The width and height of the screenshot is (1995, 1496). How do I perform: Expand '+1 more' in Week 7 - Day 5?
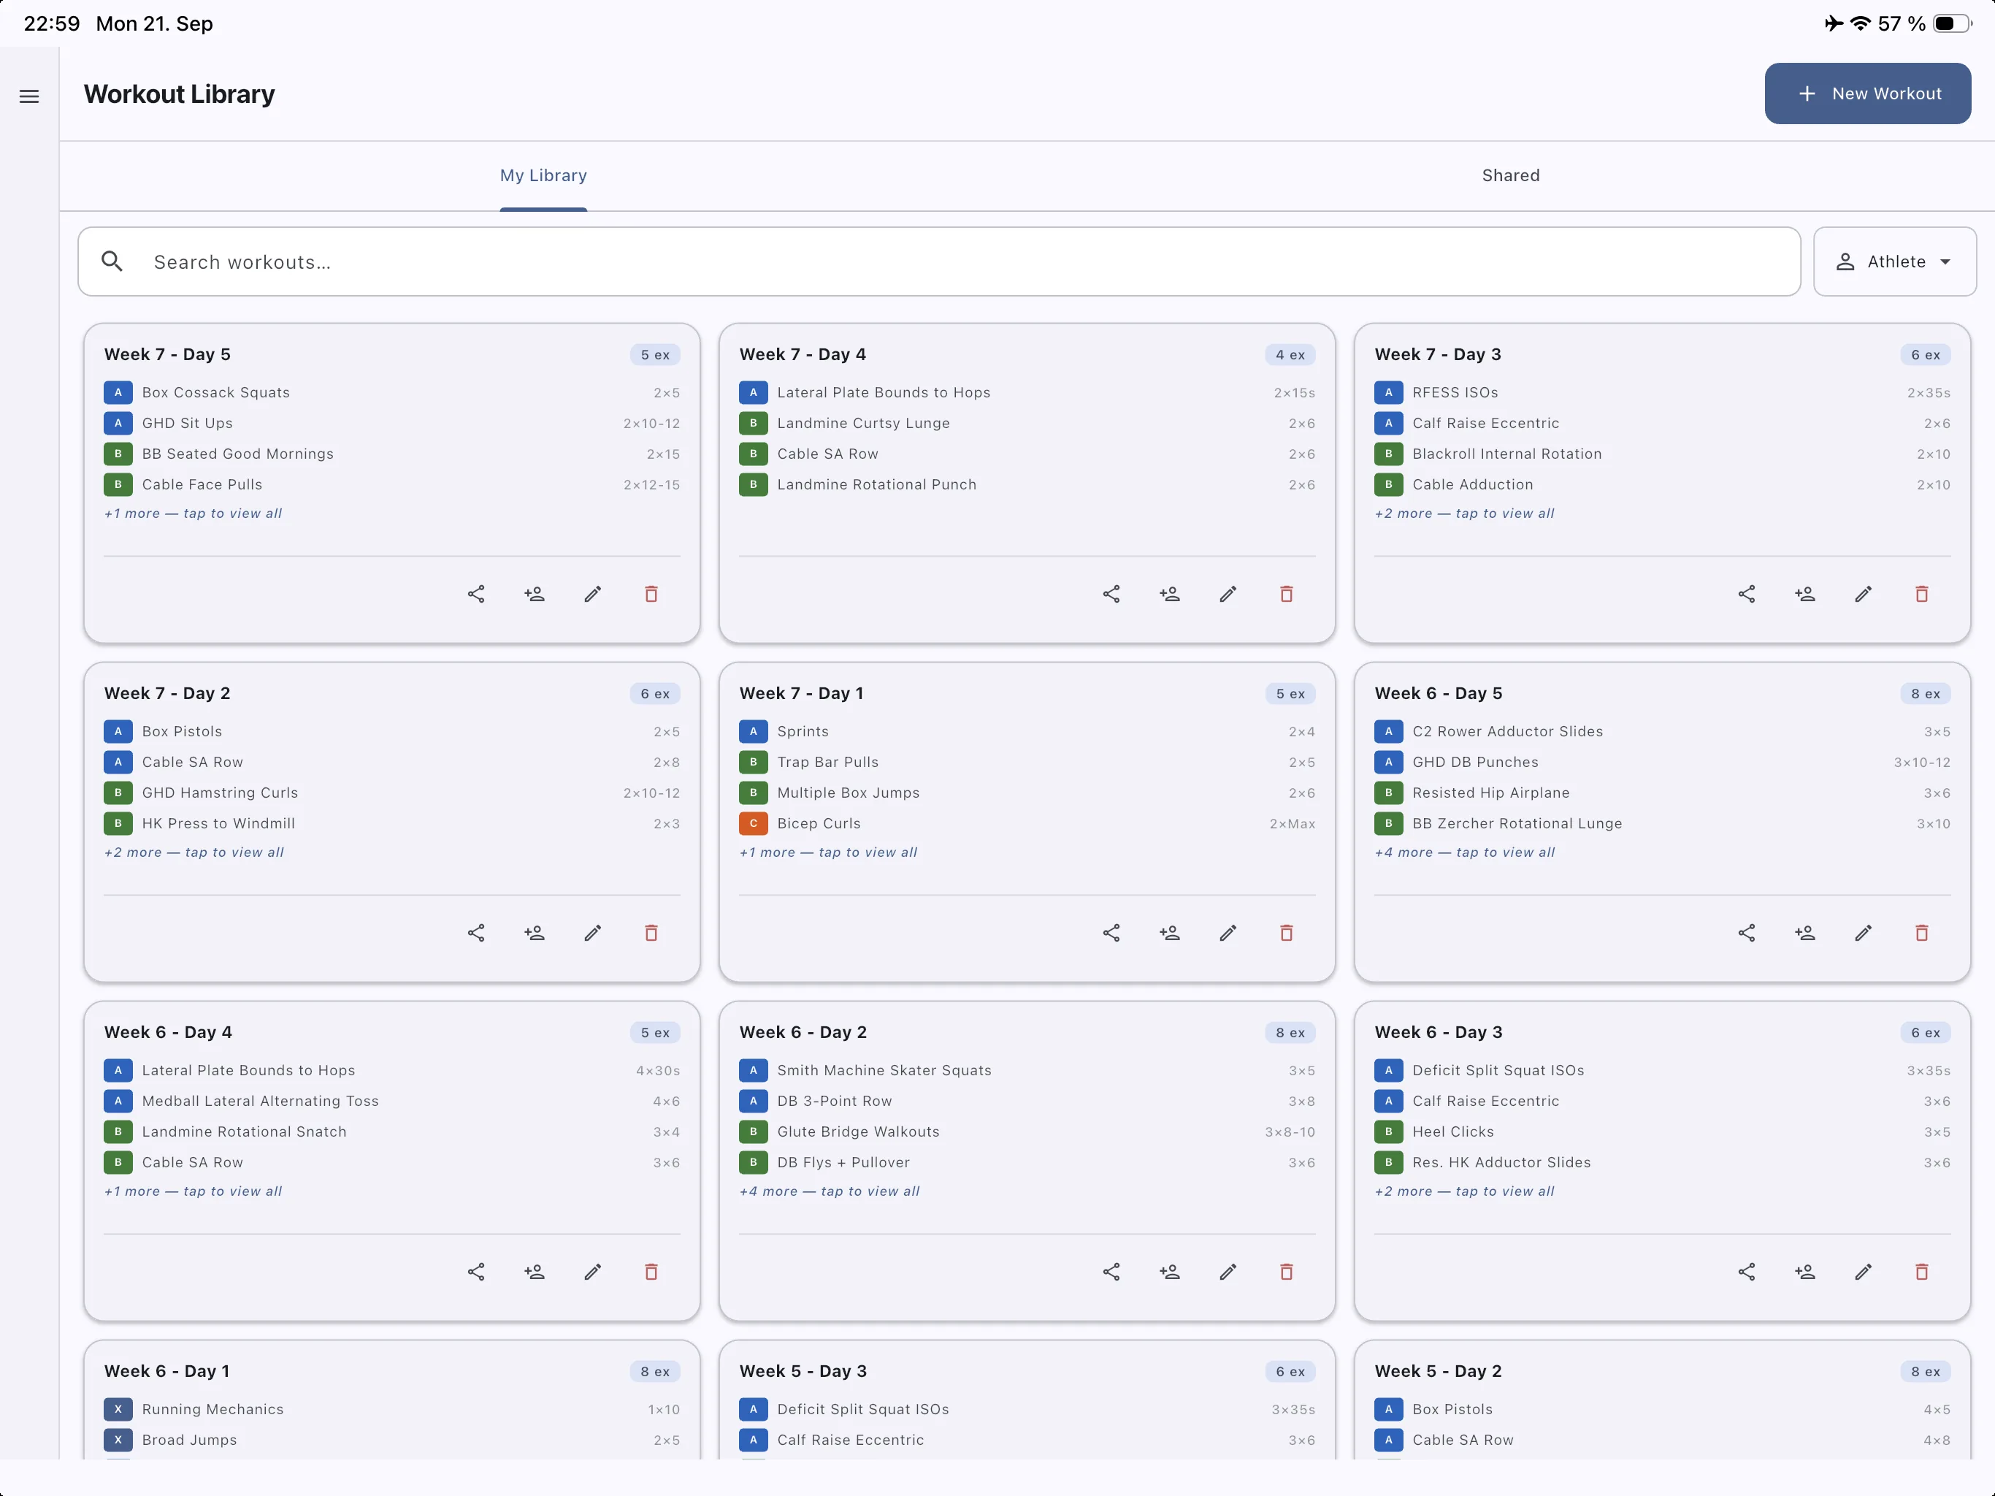tap(193, 514)
